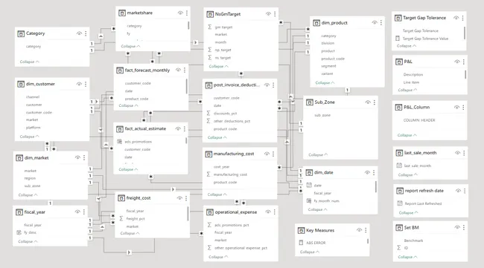Image resolution: width=484 pixels, height=268 pixels.
Task: Click the fact_actual_estimate table icon
Action: [x=120, y=129]
